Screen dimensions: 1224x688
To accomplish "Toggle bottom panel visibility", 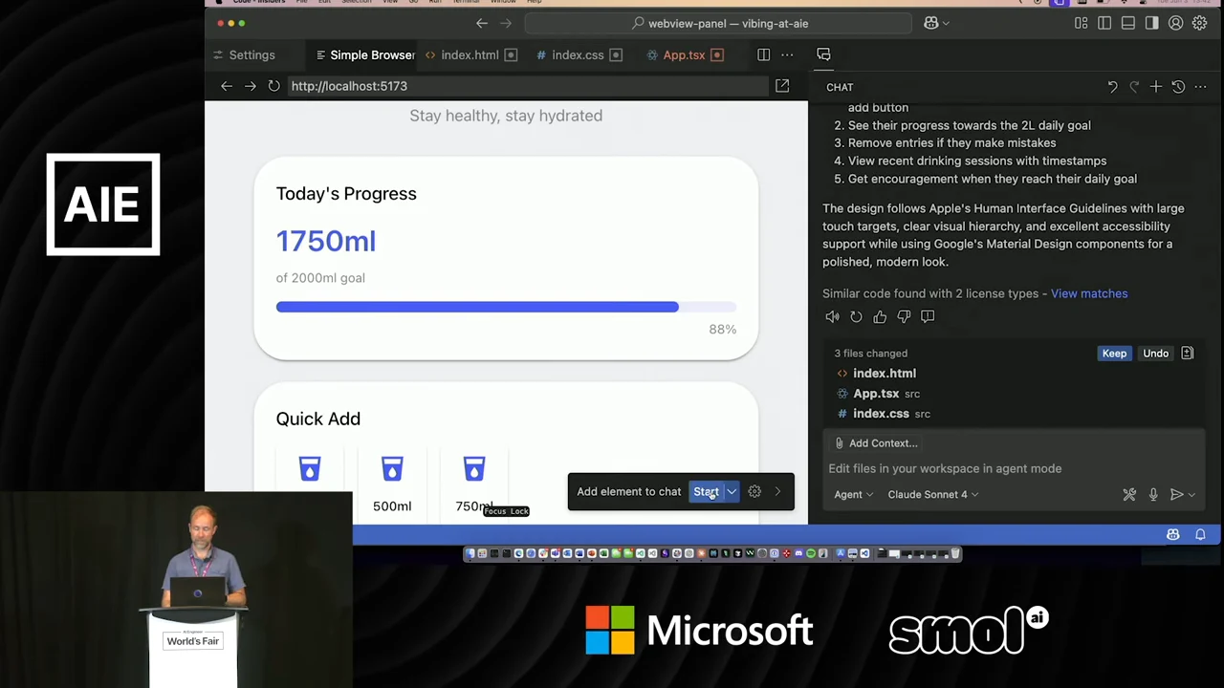I will pyautogui.click(x=1128, y=23).
